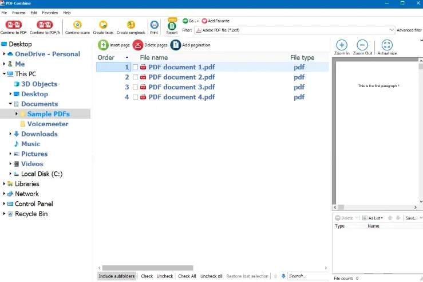Click Check All
This screenshot has height=282, width=423.
187,276
